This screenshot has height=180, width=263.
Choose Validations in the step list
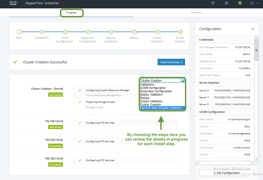point(162,84)
